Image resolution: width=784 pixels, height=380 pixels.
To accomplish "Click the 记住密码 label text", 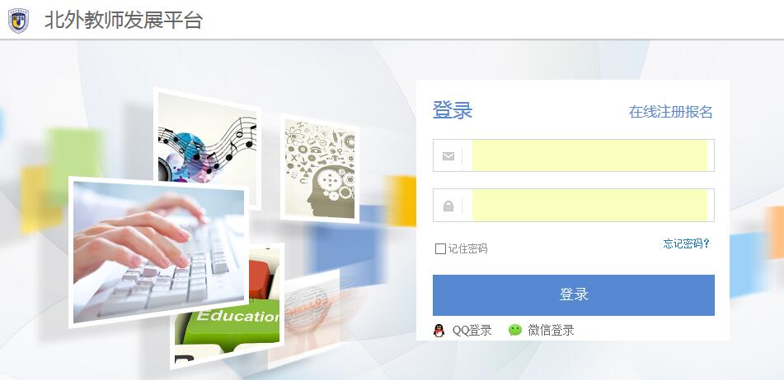I will point(467,248).
